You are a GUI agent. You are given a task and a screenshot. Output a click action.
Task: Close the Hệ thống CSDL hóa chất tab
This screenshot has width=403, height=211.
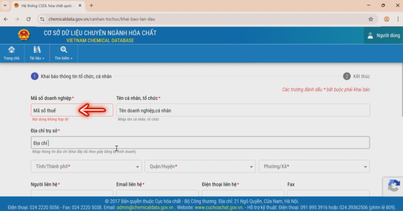(80, 6)
